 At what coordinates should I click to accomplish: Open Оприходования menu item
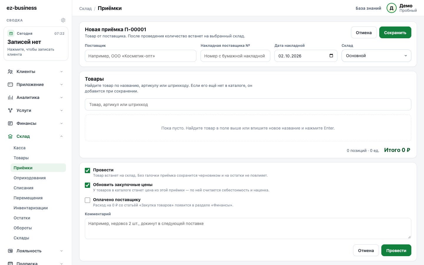pyautogui.click(x=38, y=178)
